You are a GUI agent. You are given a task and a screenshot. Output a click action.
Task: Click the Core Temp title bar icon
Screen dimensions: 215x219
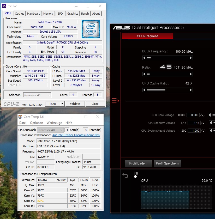coord(20,117)
